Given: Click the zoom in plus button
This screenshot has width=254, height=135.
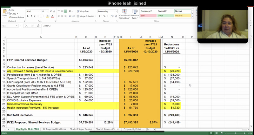Looking at the screenshot, I should (x=244, y=133).
